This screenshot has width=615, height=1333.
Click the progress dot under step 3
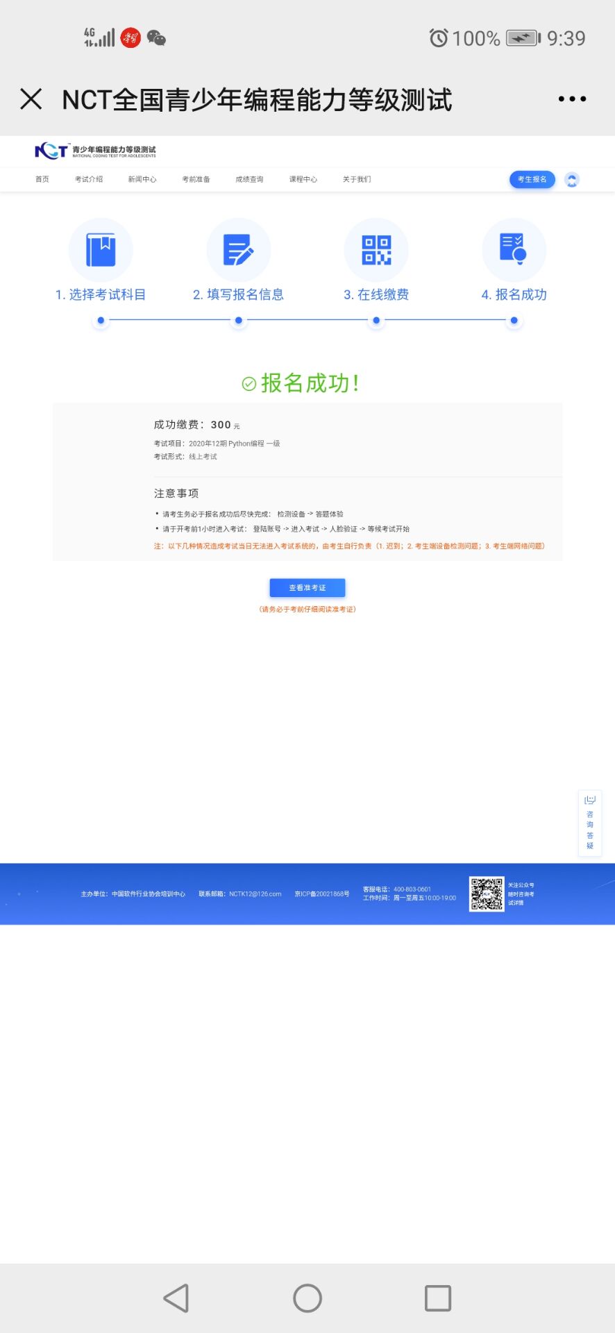376,321
